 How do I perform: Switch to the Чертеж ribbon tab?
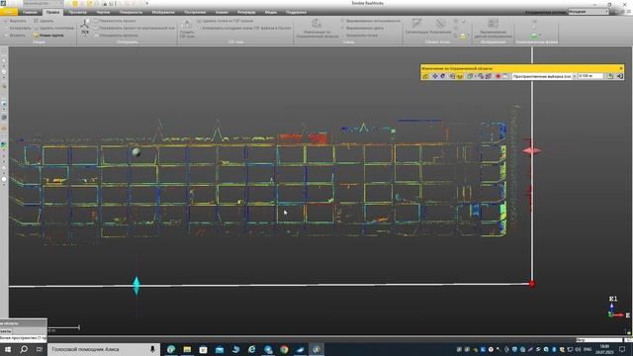(103, 12)
